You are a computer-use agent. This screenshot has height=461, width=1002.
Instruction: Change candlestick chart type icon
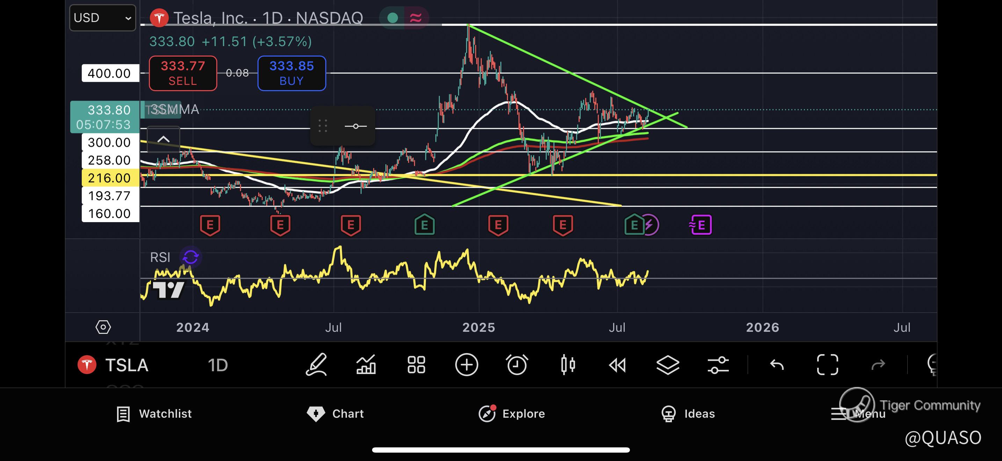pos(568,365)
